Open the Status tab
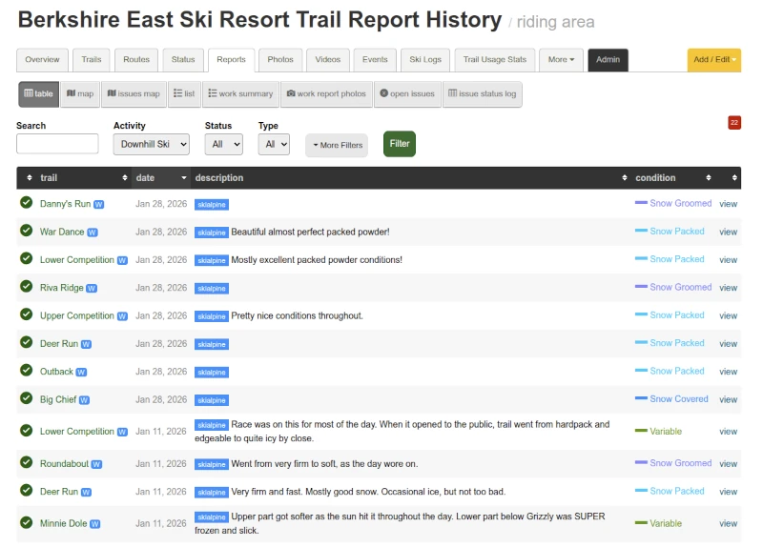This screenshot has width=763, height=547. [x=183, y=60]
